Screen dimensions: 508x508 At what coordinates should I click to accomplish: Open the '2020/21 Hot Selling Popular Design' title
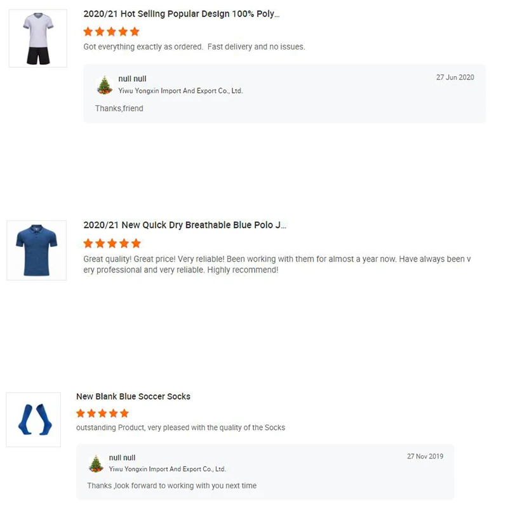tap(181, 14)
